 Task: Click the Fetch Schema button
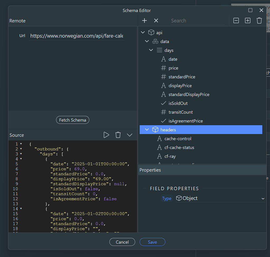point(73,120)
